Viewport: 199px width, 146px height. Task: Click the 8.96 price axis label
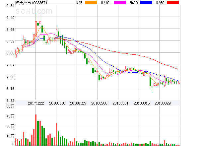[x=10, y=30]
